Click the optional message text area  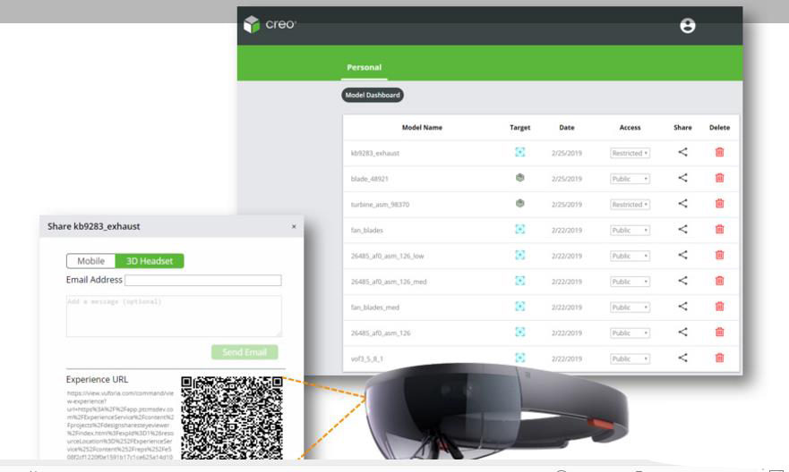174,316
